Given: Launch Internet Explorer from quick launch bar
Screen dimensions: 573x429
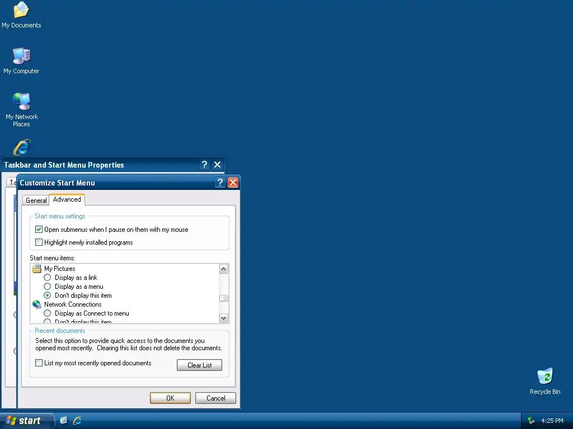Looking at the screenshot, I should [77, 421].
